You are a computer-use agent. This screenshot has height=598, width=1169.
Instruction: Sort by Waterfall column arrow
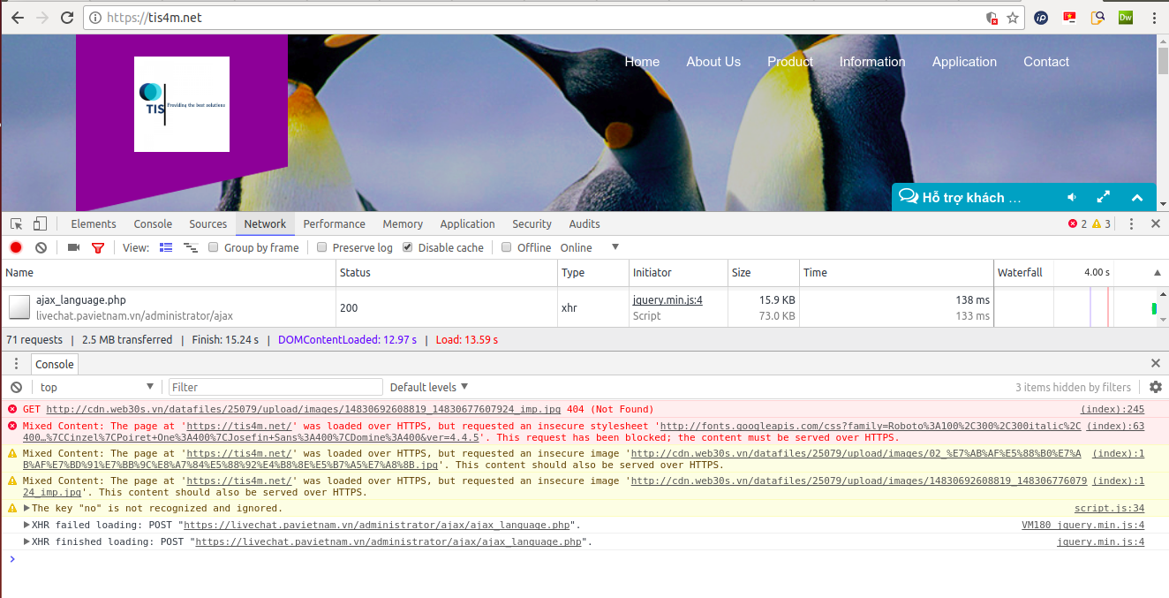click(1158, 273)
